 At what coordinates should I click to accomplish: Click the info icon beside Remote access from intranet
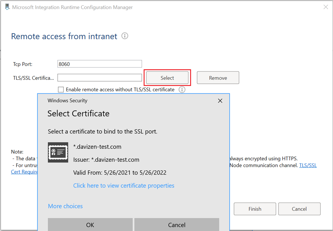pos(124,36)
